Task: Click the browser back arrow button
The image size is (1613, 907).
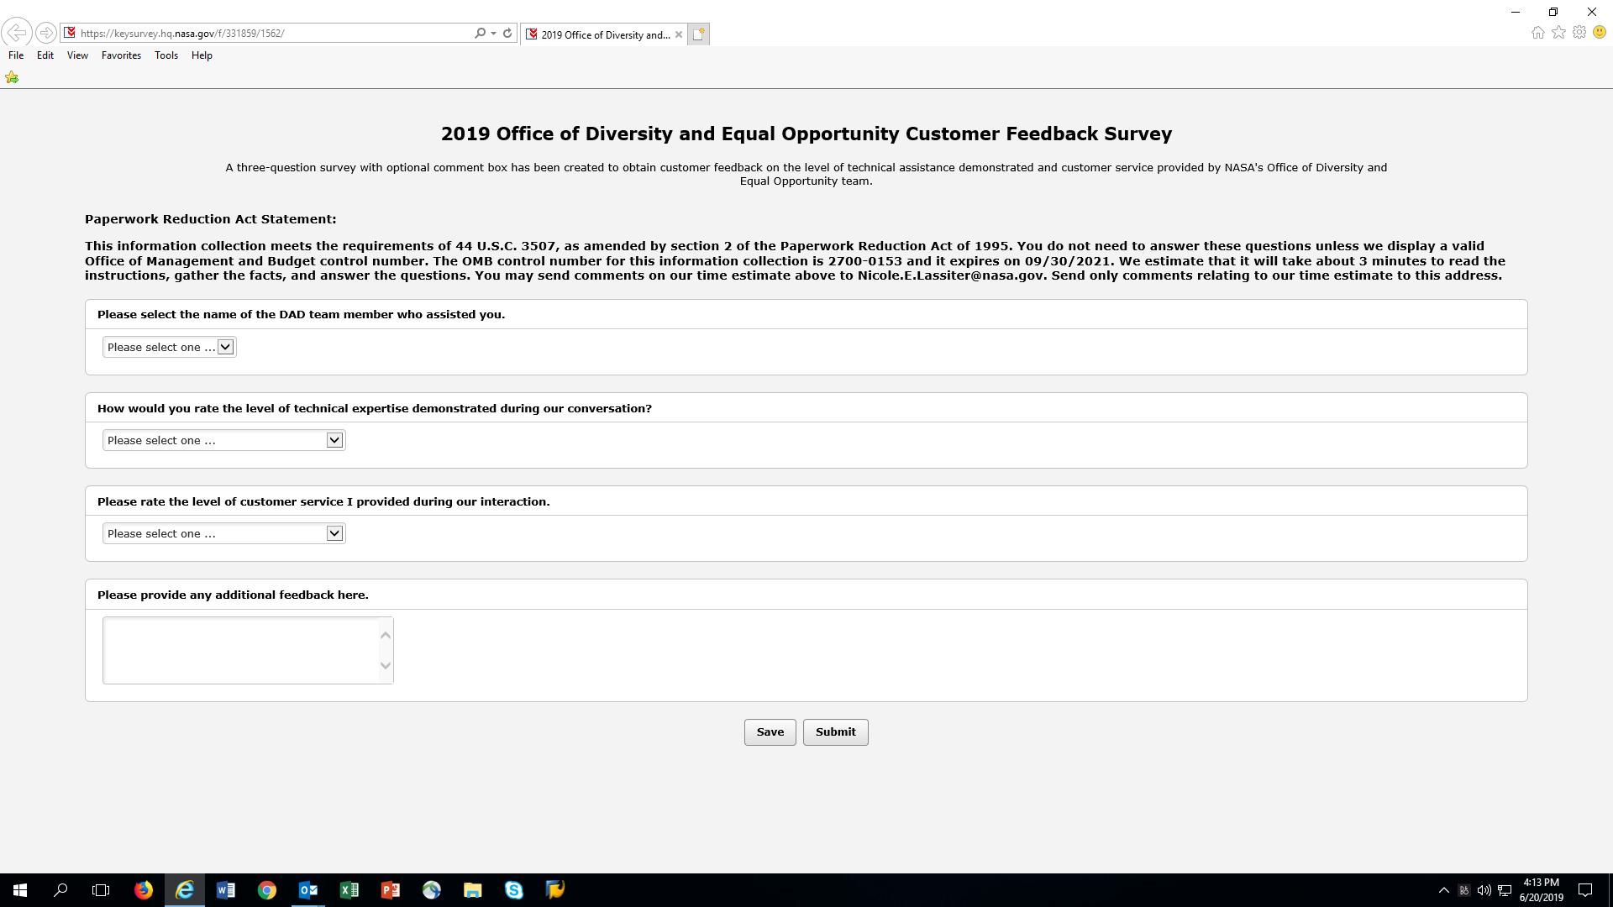Action: [17, 33]
